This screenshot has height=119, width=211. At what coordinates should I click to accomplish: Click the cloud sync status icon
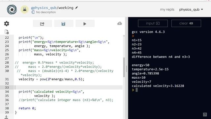119,23
